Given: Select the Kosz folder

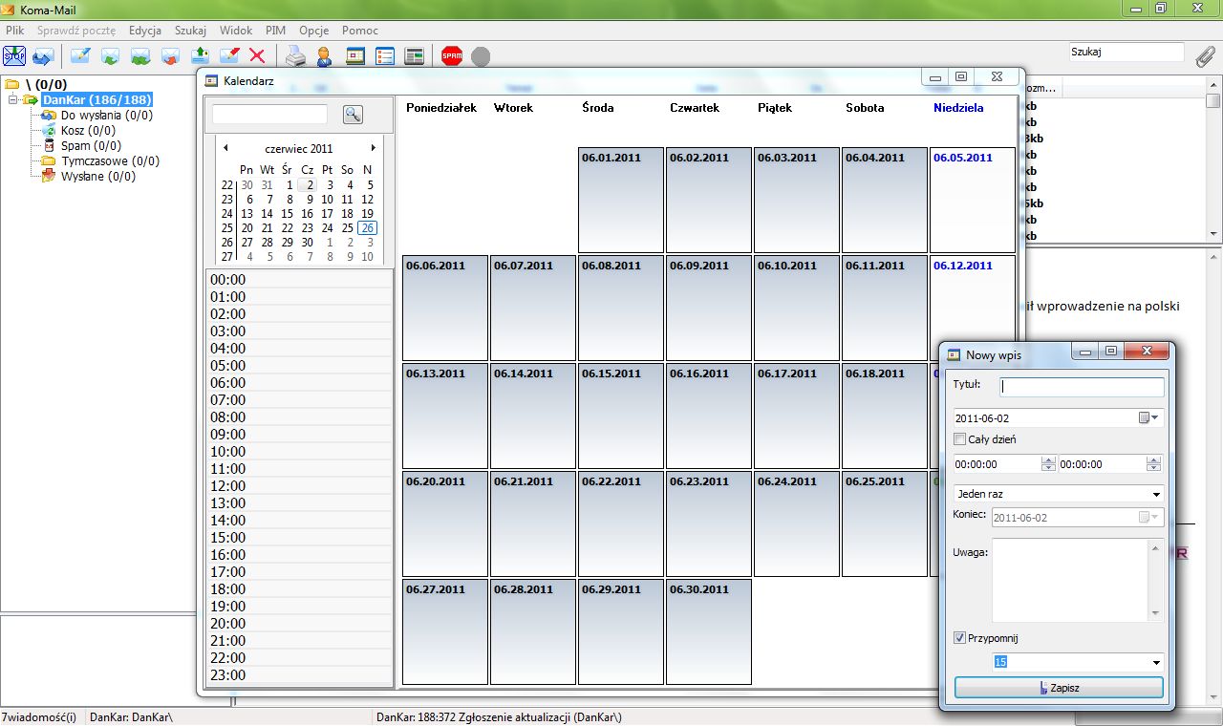Looking at the screenshot, I should pyautogui.click(x=88, y=131).
